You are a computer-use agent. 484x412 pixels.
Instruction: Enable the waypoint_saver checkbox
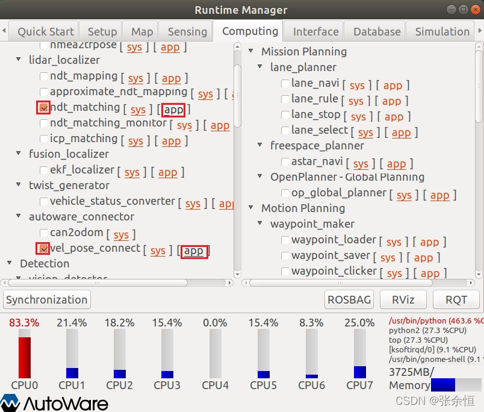click(285, 256)
